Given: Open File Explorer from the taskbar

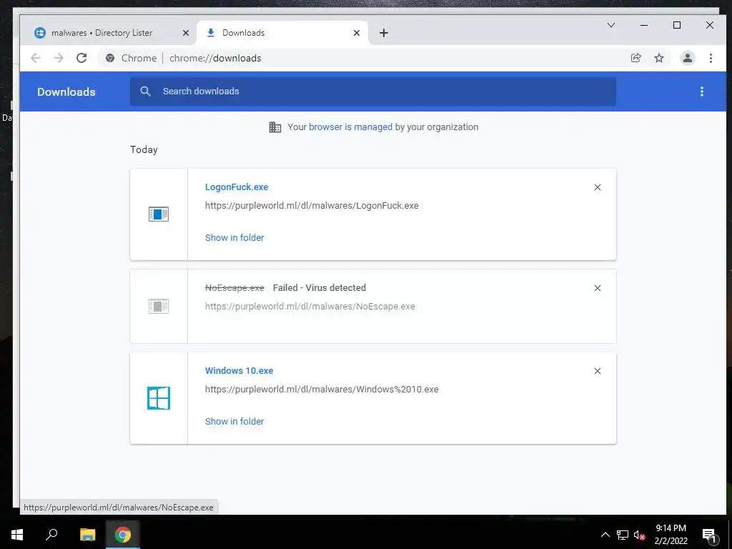Looking at the screenshot, I should [88, 535].
